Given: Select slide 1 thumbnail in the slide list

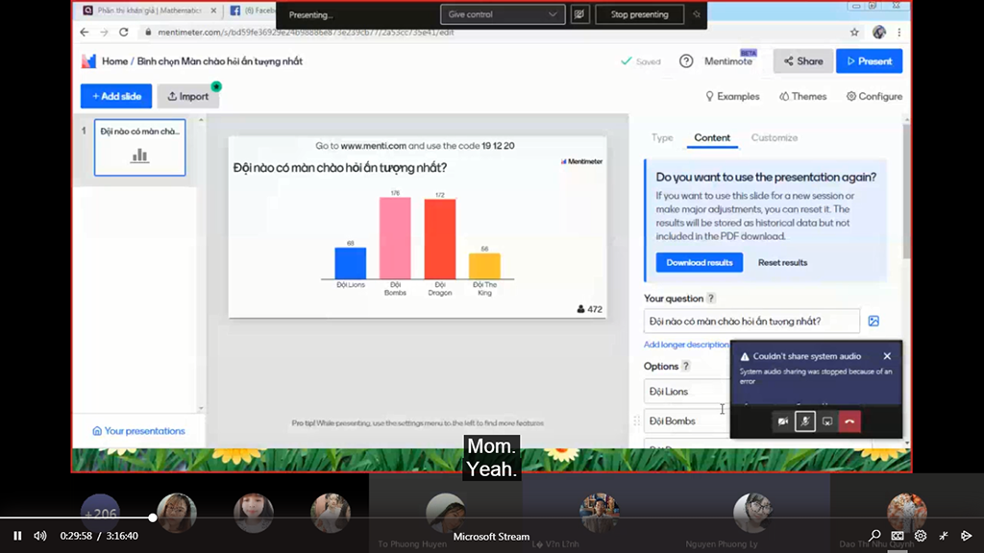Looking at the screenshot, I should point(139,147).
